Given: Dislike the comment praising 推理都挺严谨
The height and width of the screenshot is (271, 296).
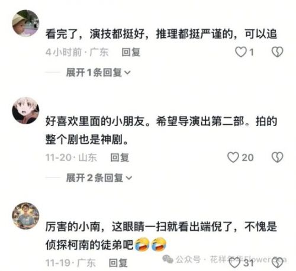Looking at the screenshot, I should click(278, 52).
